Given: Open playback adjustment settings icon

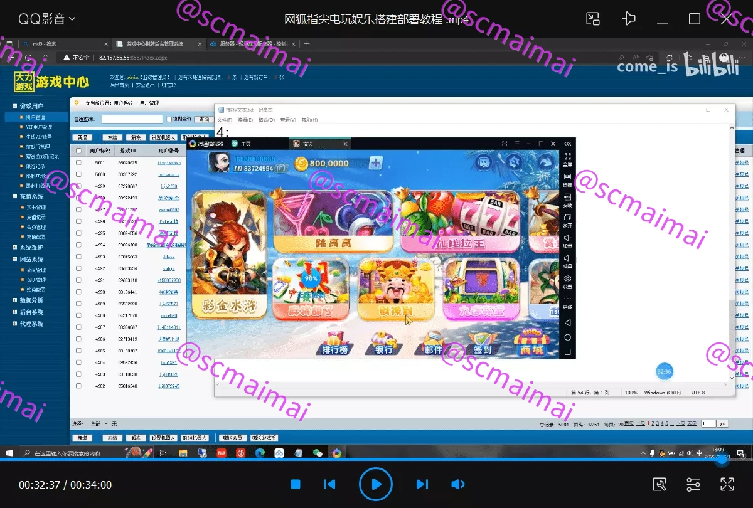Looking at the screenshot, I should tap(693, 484).
